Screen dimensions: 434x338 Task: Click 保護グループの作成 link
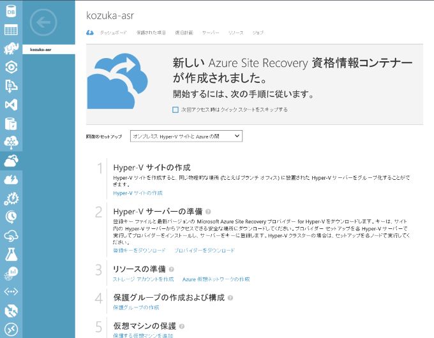(x=136, y=307)
